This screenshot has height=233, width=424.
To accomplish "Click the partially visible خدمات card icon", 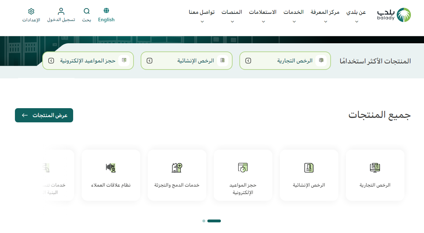I will click(46, 168).
